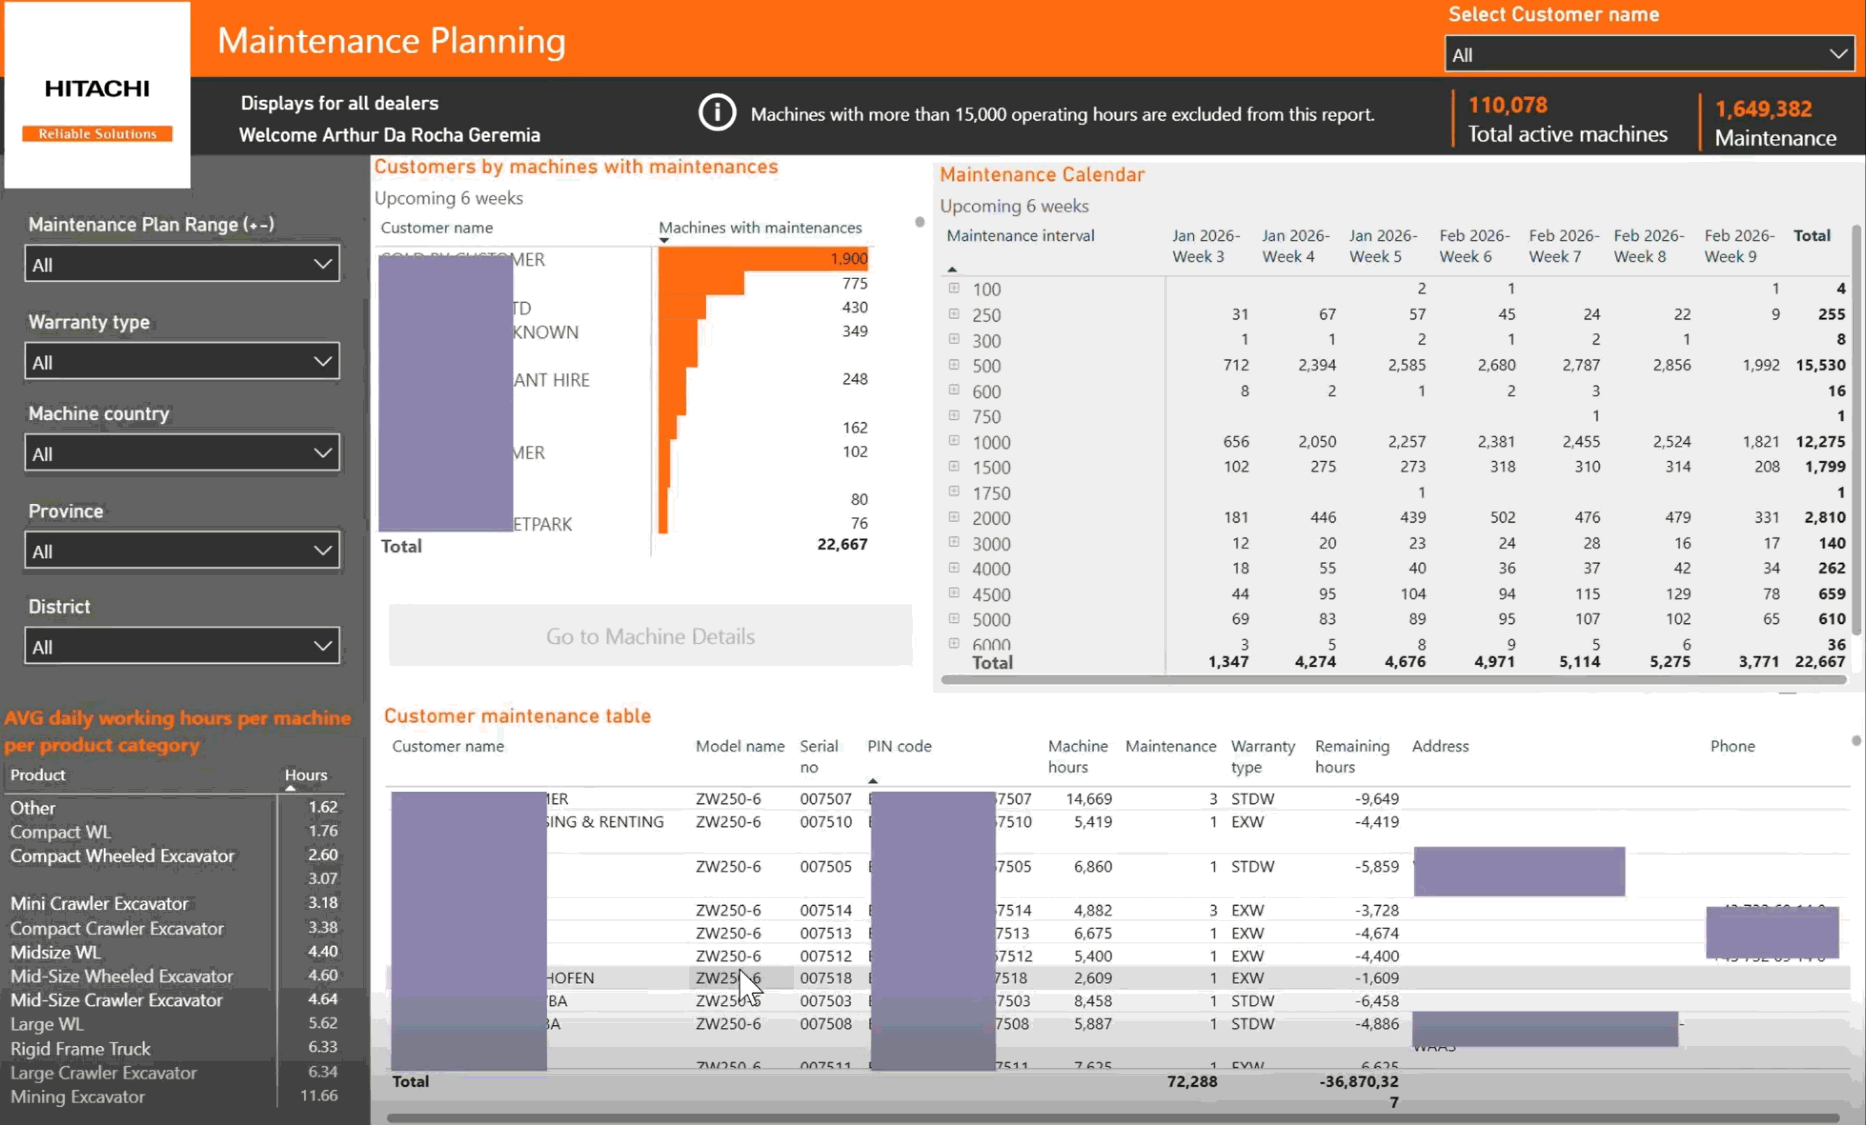This screenshot has width=1866, height=1125.
Task: Click the Hitachi Reliable Solutions logo
Action: click(x=97, y=95)
